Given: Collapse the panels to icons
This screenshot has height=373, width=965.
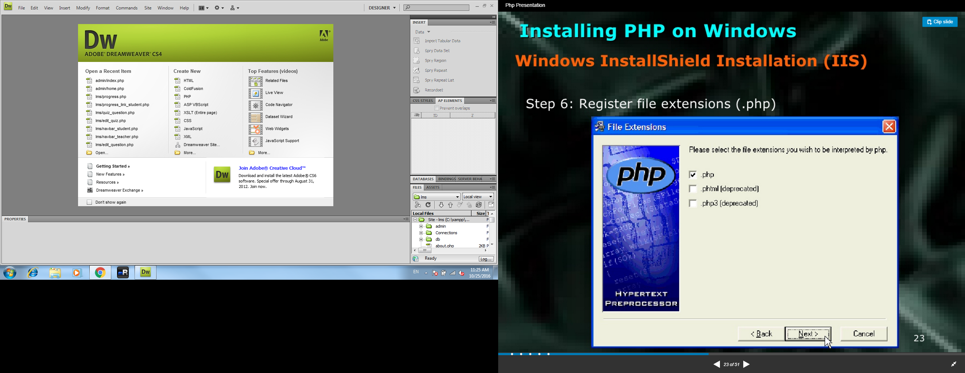Looking at the screenshot, I should 494,17.
